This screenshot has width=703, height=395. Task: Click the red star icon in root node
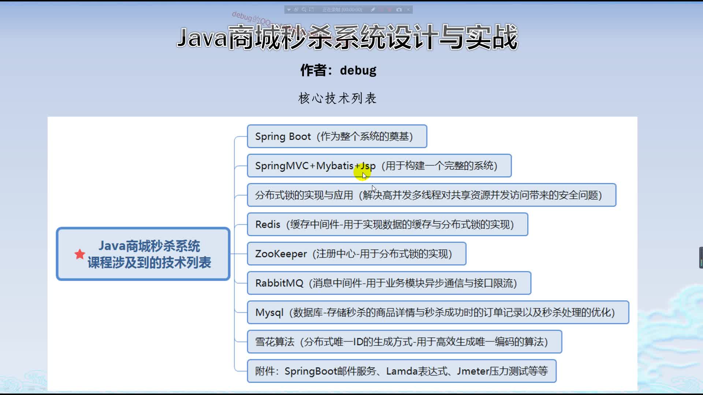[x=79, y=254]
